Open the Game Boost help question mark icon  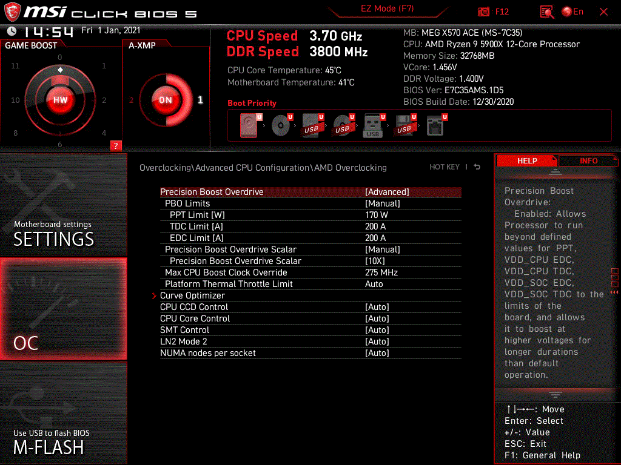click(116, 145)
